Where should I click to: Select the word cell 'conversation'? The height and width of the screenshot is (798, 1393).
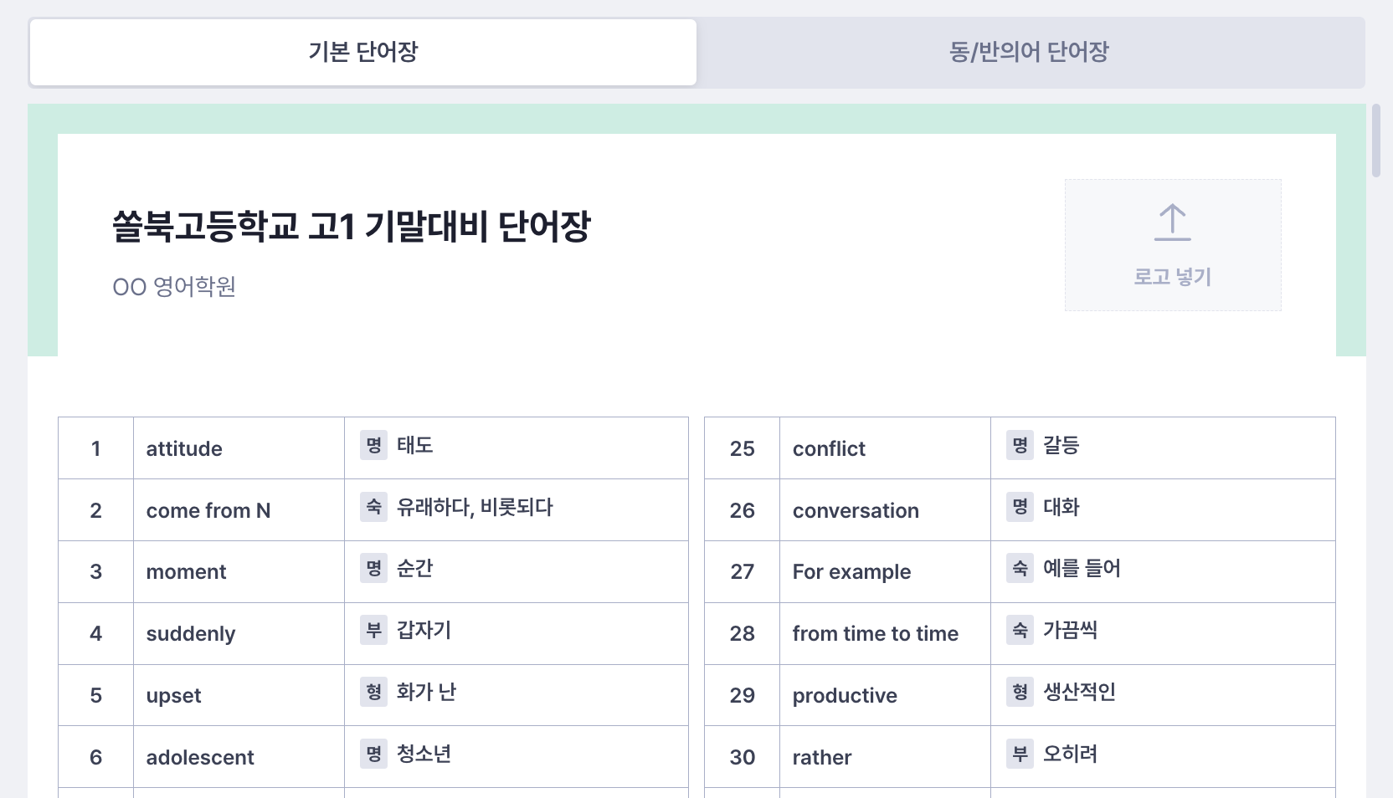click(x=885, y=510)
